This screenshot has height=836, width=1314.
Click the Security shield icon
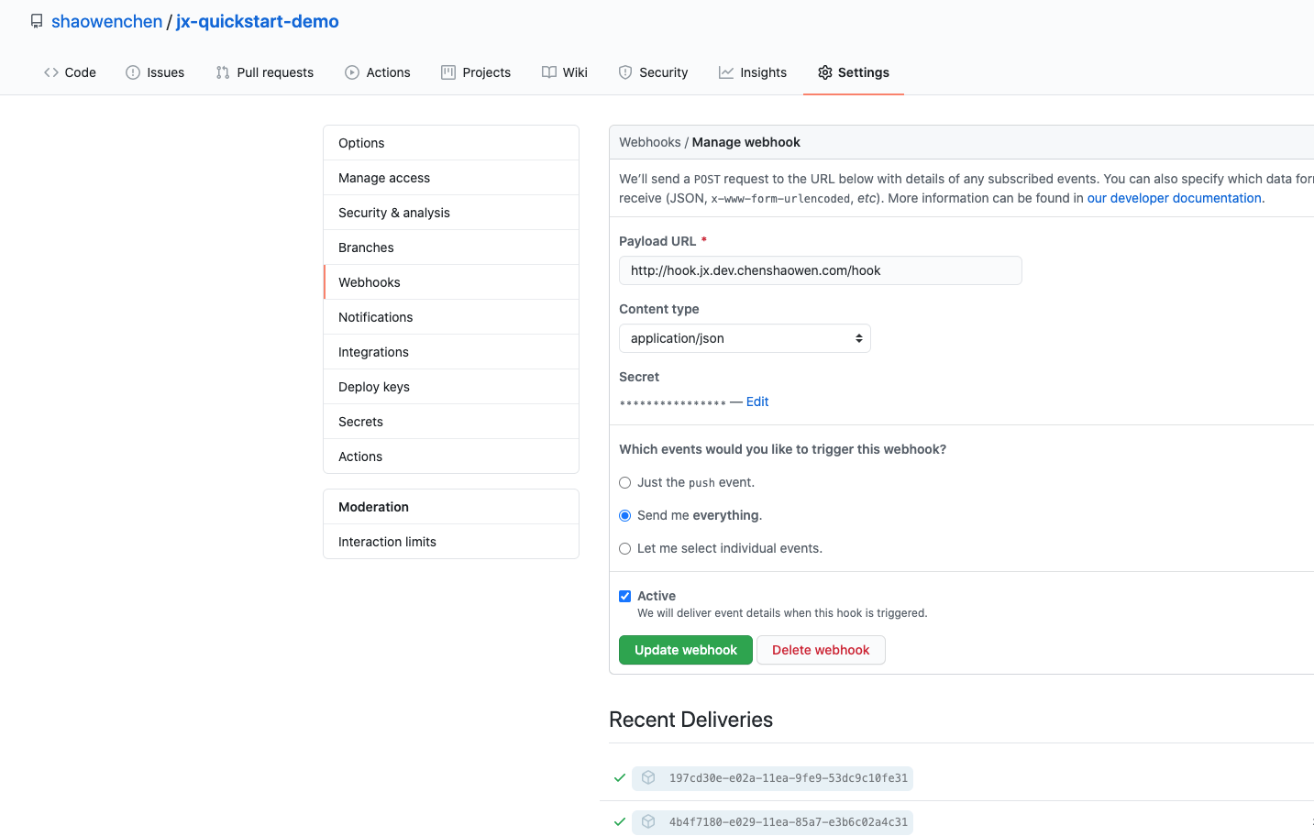[625, 72]
